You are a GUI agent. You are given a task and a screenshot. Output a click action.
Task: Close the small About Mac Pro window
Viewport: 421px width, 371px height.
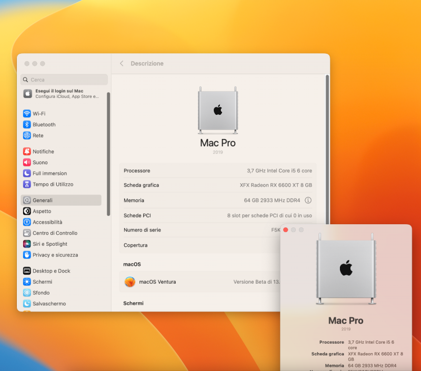(286, 230)
